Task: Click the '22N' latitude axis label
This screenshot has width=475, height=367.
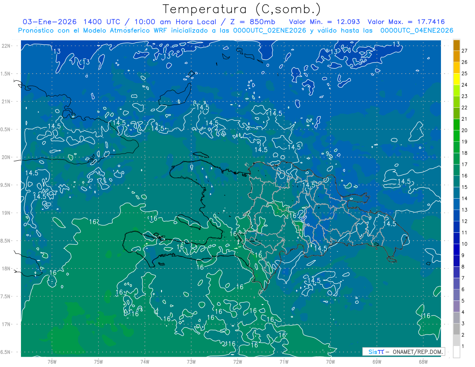Action: 7,46
